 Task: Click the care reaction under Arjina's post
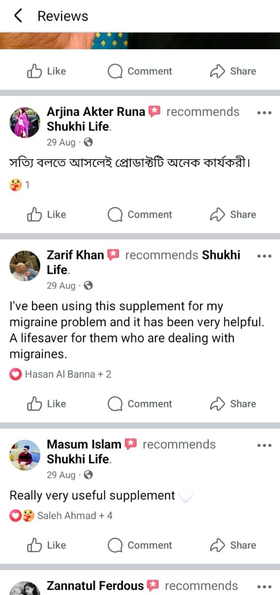[11, 184]
